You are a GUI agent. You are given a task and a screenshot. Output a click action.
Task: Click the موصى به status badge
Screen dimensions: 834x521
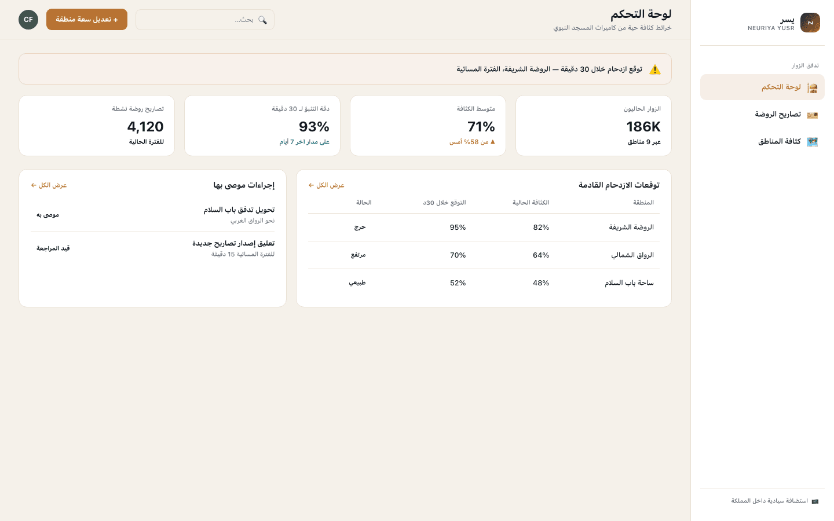pyautogui.click(x=47, y=215)
